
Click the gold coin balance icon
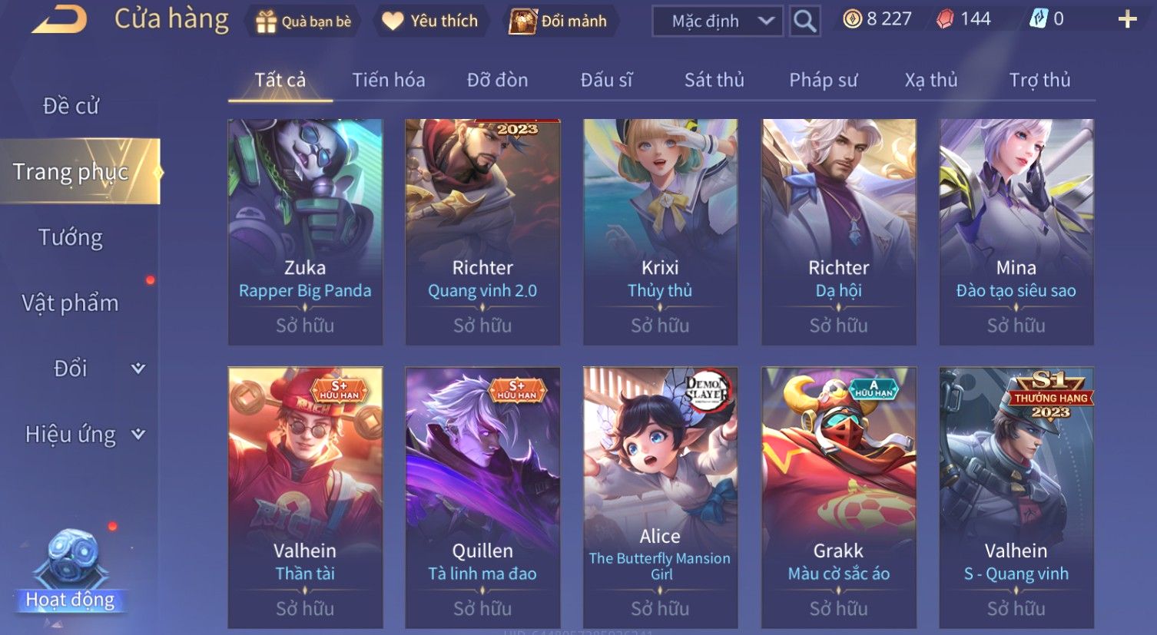[x=852, y=19]
